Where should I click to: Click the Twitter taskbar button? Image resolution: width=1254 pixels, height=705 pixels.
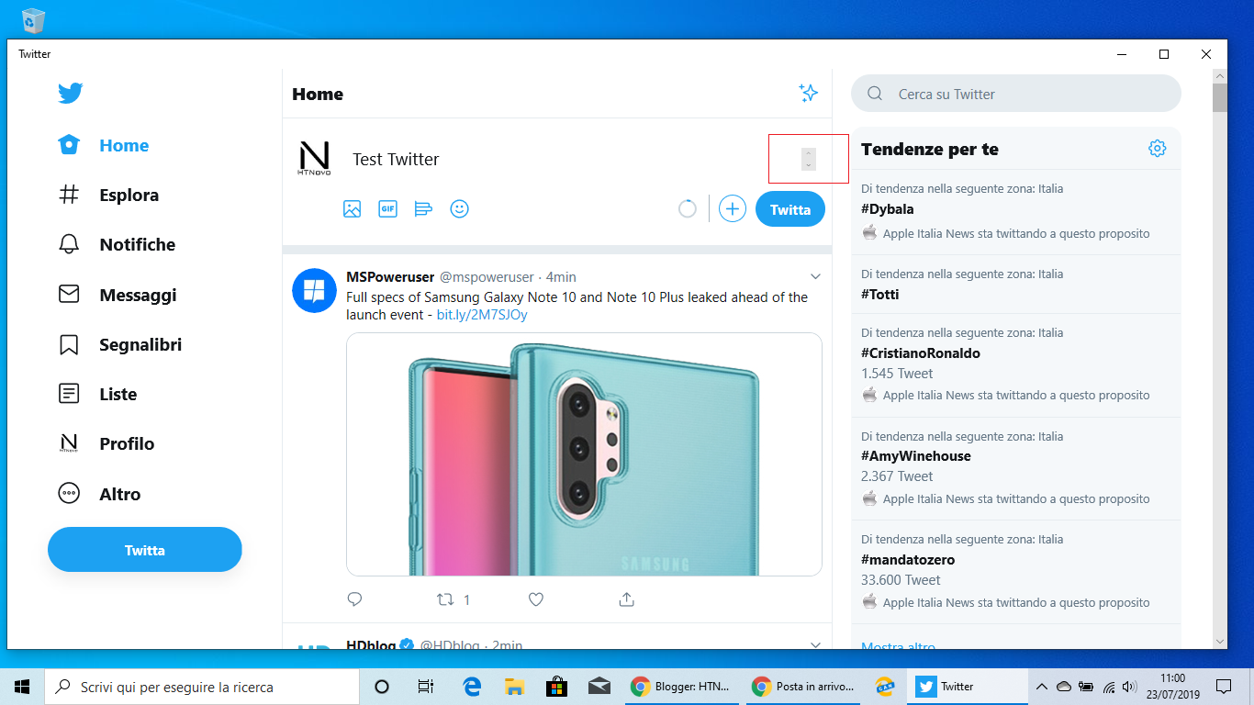tap(969, 687)
